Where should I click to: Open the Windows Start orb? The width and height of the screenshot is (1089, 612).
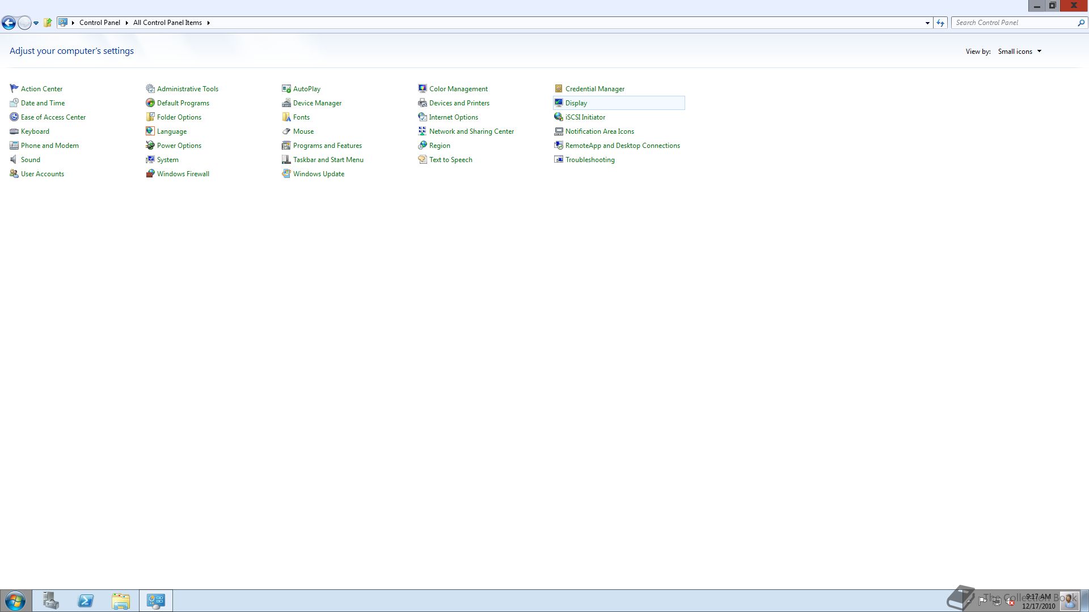tap(15, 601)
